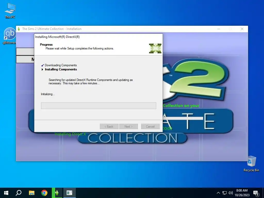Click the greyed-out Next button
The image size is (264, 198).
pos(128,126)
